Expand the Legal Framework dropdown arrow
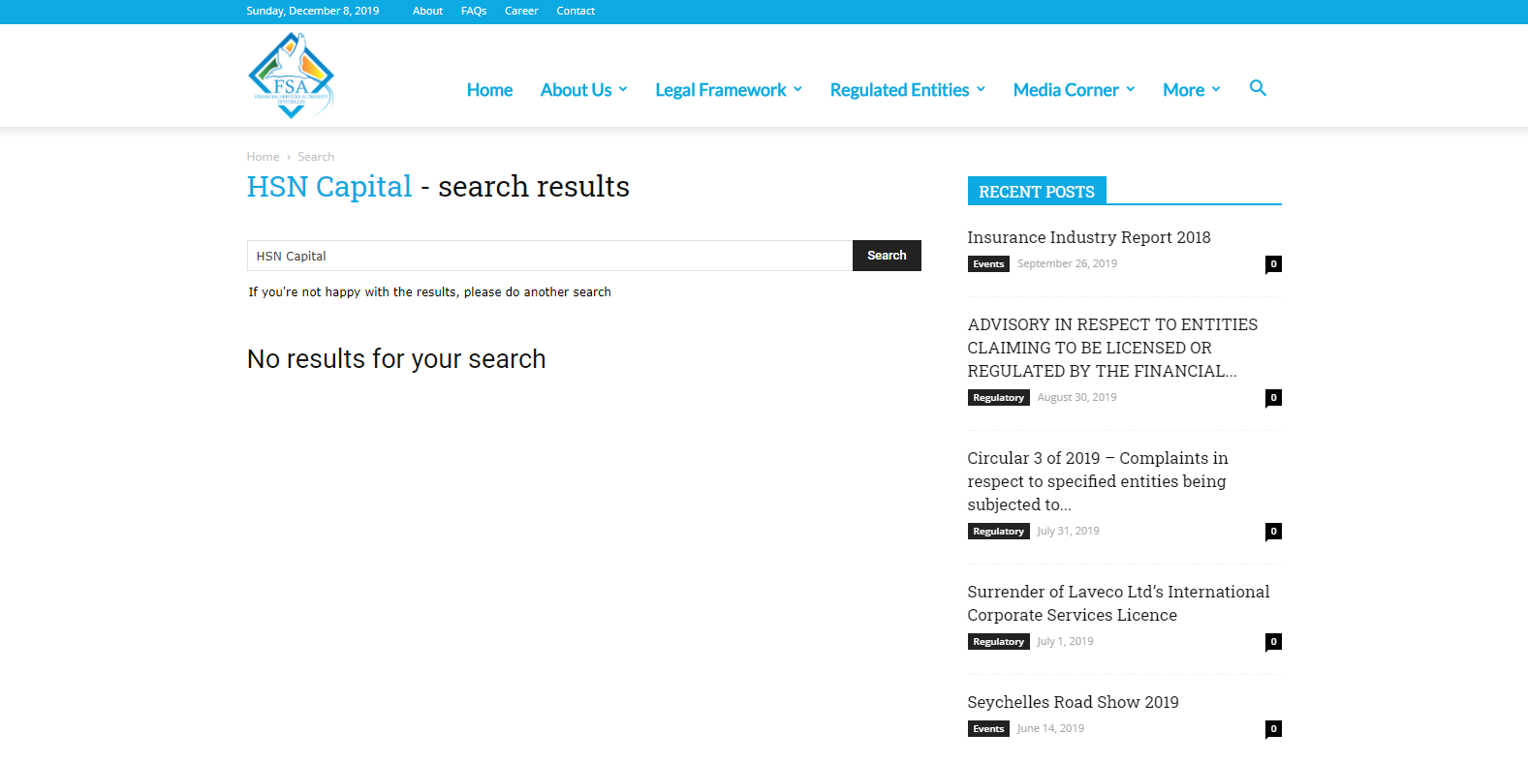This screenshot has width=1528, height=764. pos(797,89)
